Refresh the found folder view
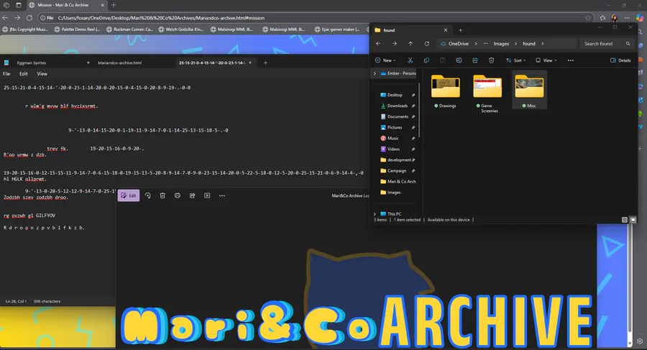 426,43
